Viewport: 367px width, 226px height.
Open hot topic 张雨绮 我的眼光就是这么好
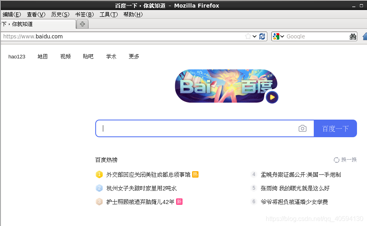click(x=295, y=188)
